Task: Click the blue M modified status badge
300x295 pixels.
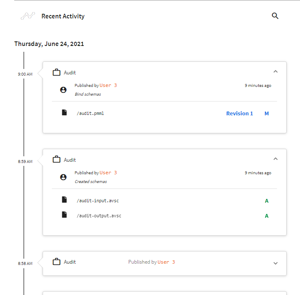Action: (267, 114)
